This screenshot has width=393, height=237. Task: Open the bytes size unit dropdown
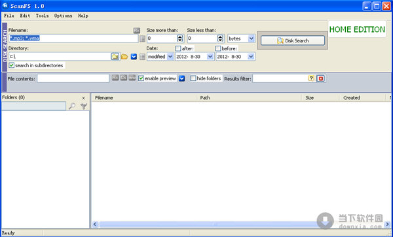pos(251,39)
